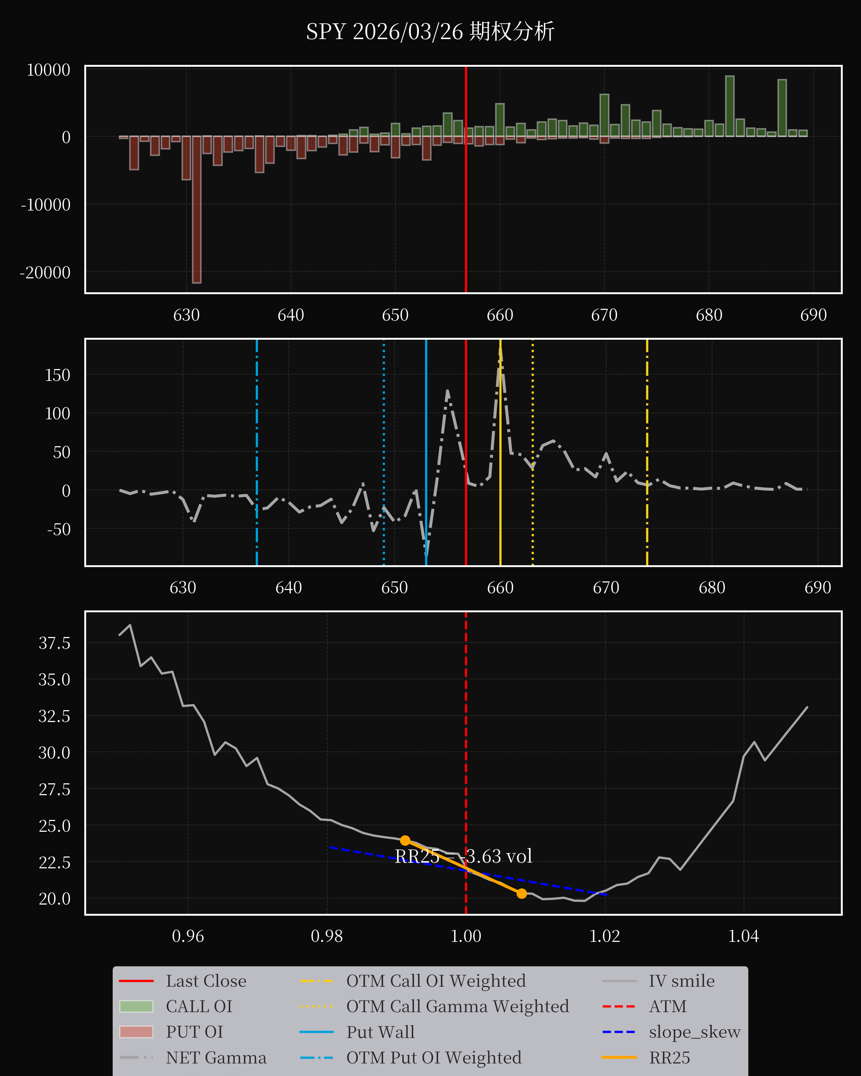
Task: Click the chart title 'SPY 2026/03/26 期权分析'
Action: [430, 32]
